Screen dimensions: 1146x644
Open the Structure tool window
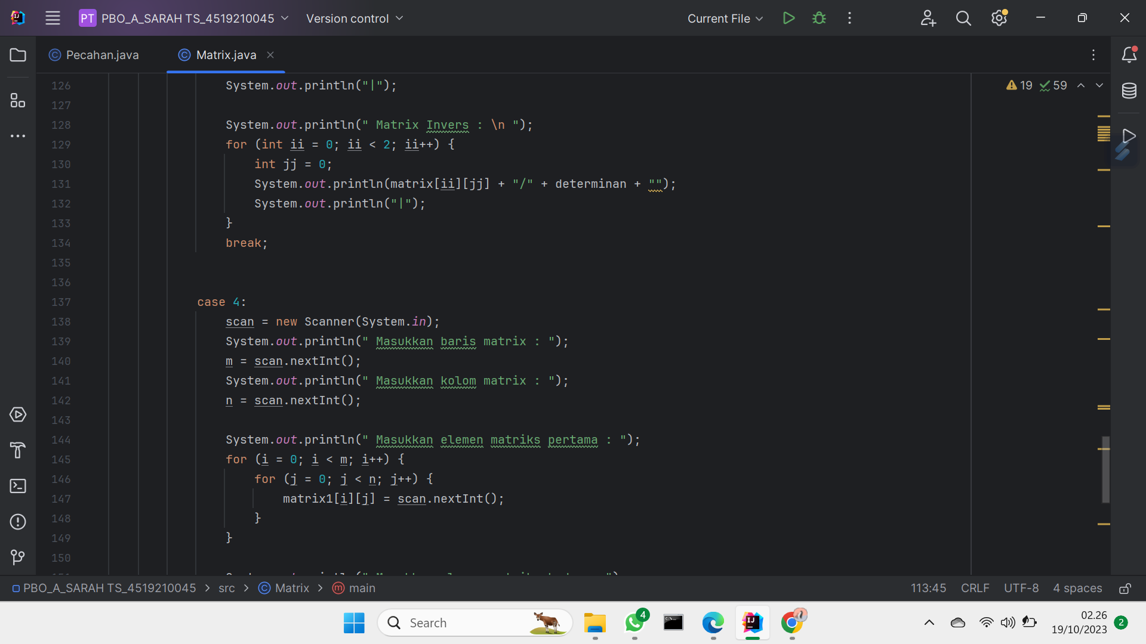pyautogui.click(x=18, y=100)
